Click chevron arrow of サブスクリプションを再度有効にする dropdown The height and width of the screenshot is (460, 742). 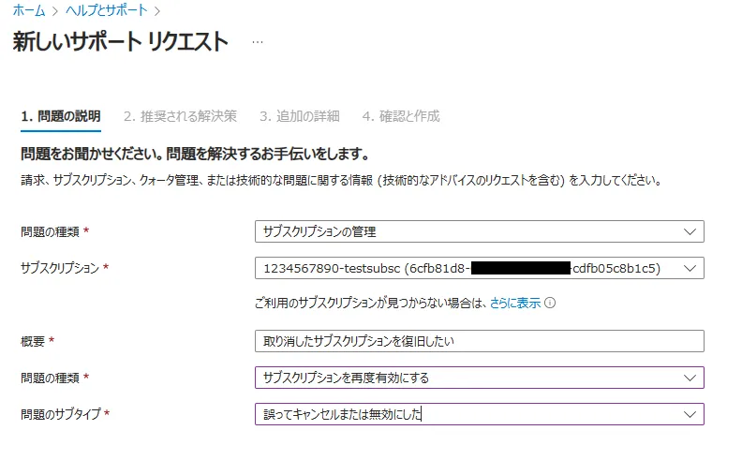coord(690,378)
